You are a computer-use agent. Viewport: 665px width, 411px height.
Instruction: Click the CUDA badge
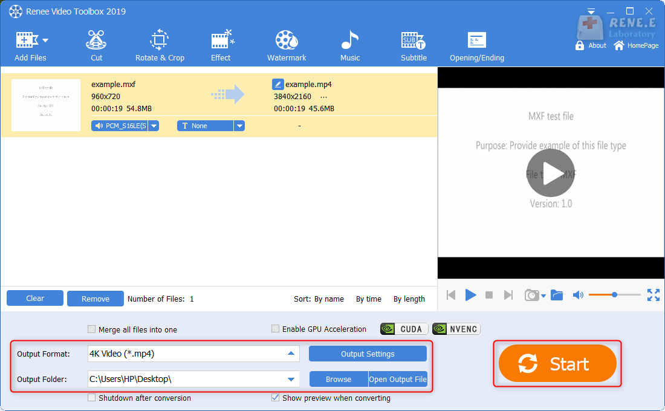(404, 329)
